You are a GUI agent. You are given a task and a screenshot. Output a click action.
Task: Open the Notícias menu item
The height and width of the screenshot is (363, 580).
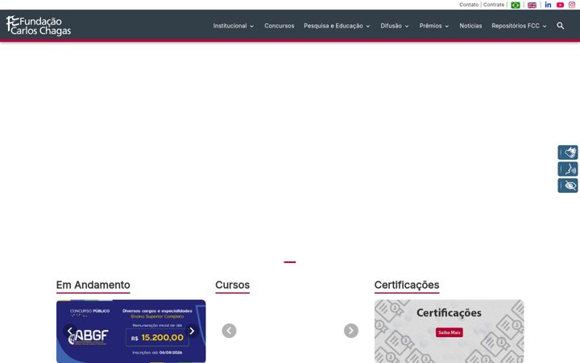coord(470,26)
